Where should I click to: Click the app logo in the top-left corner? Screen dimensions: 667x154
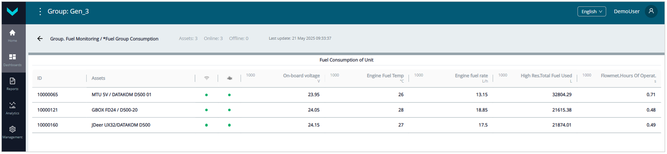tap(12, 12)
